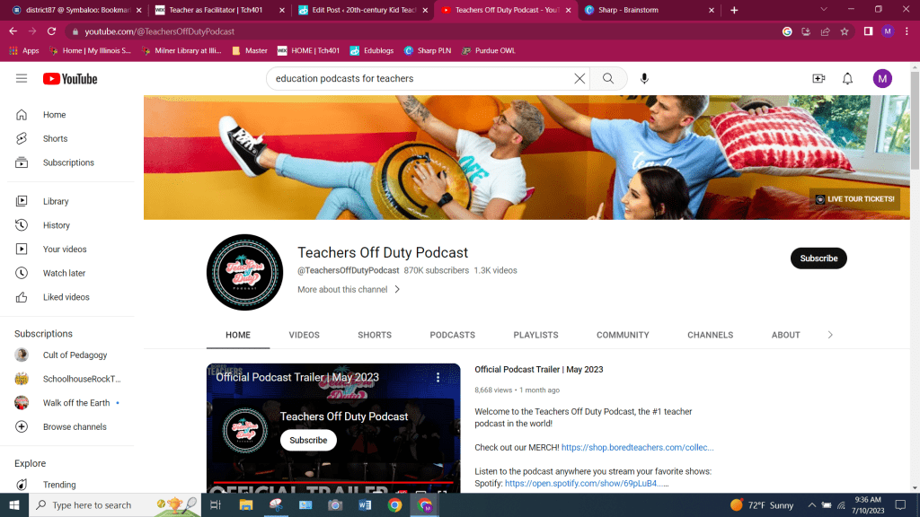The width and height of the screenshot is (920, 517).
Task: Show more channel tabs with right chevron
Action: pyautogui.click(x=829, y=336)
